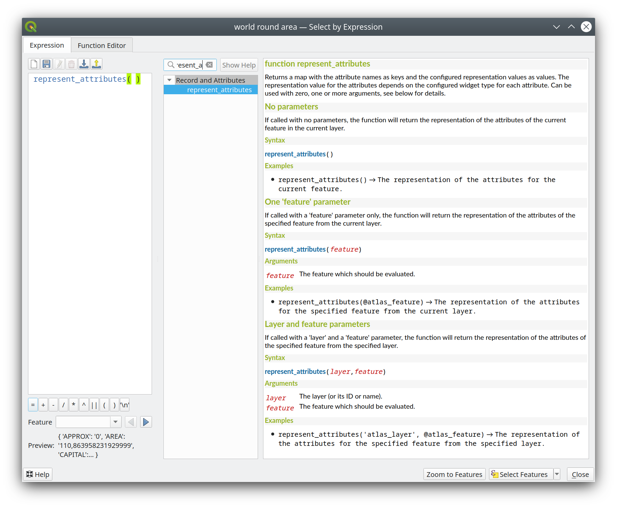Switch to the Expression tab
The height and width of the screenshot is (508, 617).
[47, 45]
